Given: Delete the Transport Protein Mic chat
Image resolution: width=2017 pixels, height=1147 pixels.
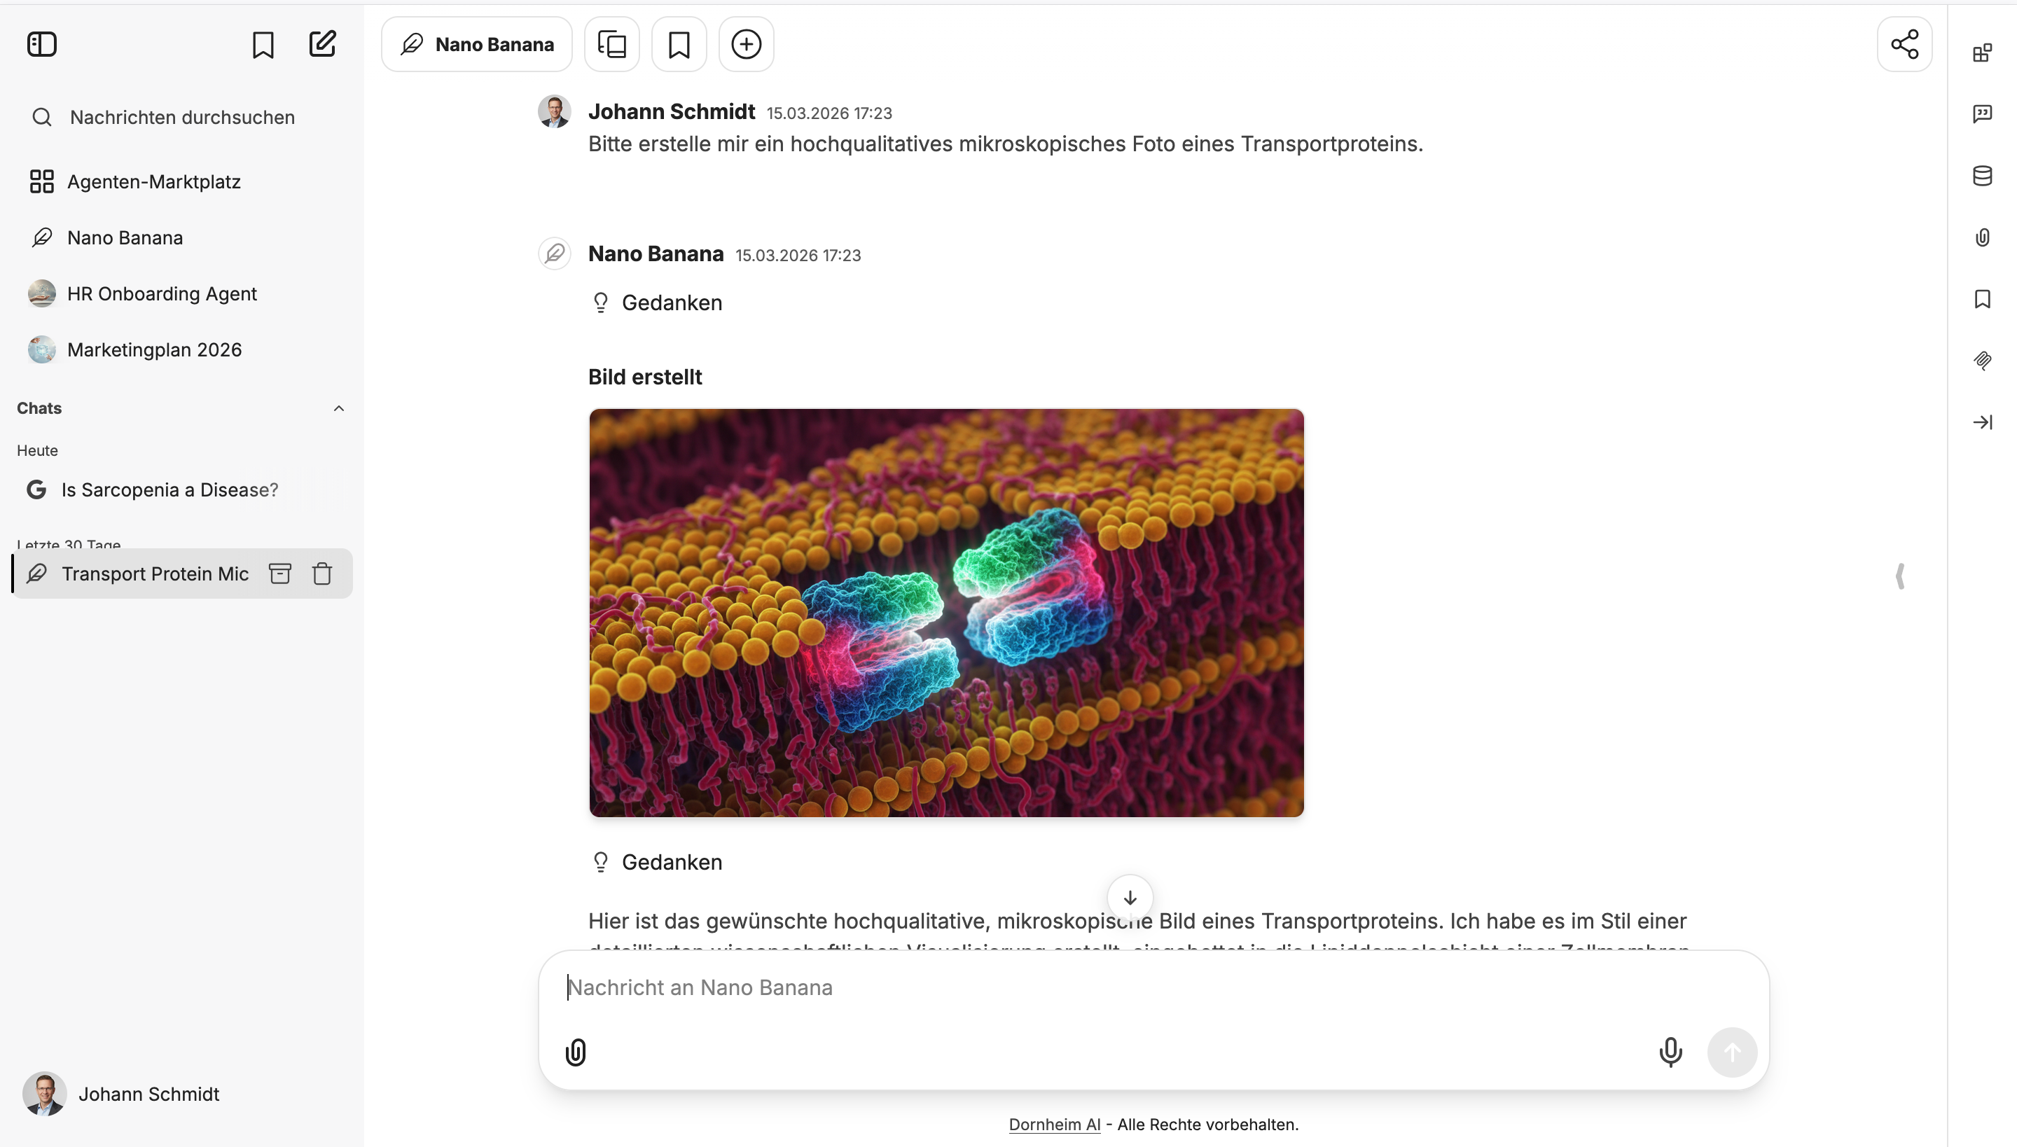Looking at the screenshot, I should 321,573.
